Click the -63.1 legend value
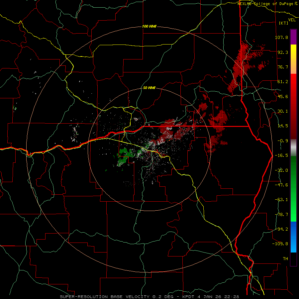The image size is (299, 299). tap(281, 200)
